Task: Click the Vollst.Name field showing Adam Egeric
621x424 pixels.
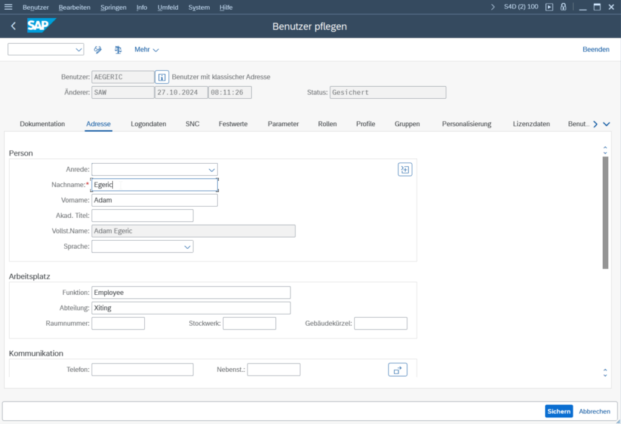Action: [193, 231]
